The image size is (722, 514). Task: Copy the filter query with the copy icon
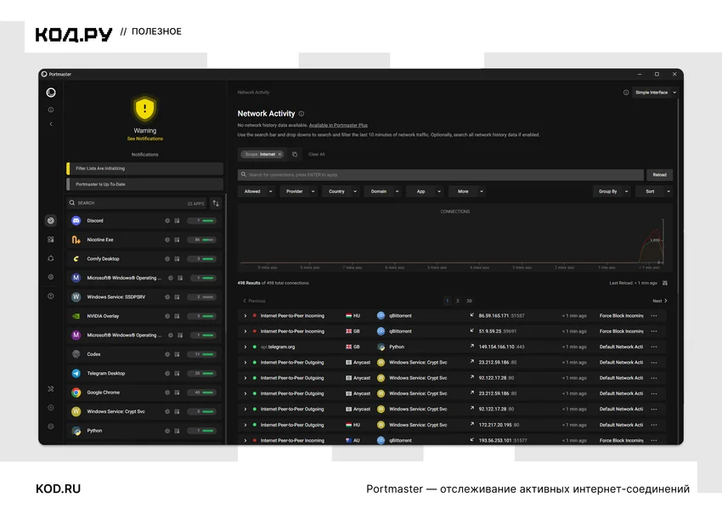(x=295, y=155)
